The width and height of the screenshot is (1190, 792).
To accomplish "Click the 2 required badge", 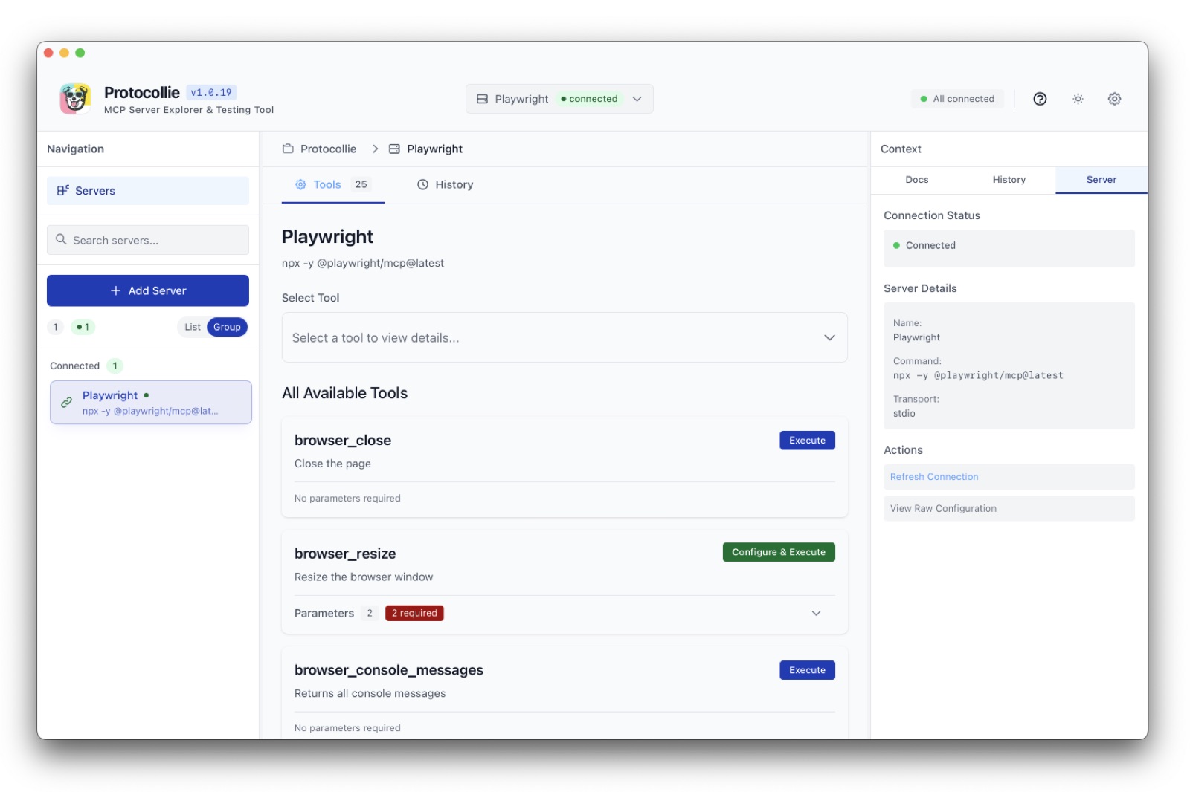I will 414,613.
